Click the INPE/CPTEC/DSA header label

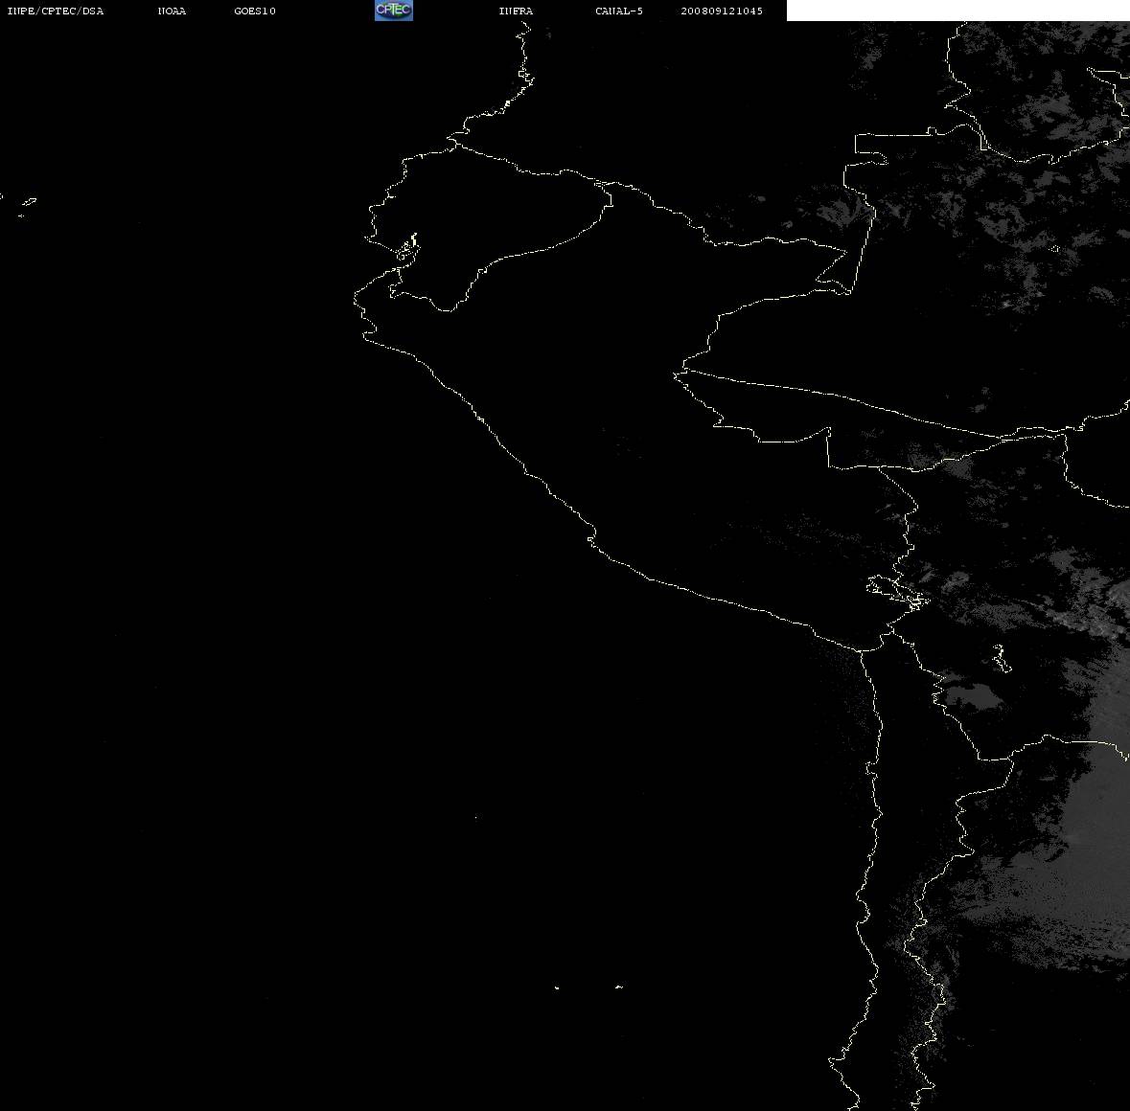coord(56,11)
